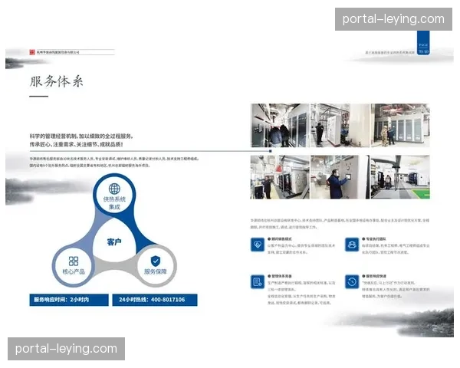Screen dimensions: 460x368
Task: Click the 服务响应快速 heading
Action: point(374,276)
